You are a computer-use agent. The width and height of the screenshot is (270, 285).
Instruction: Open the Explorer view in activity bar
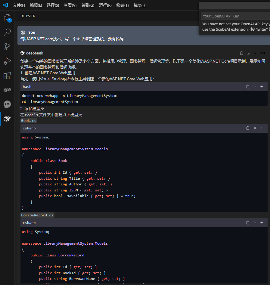click(x=7, y=18)
